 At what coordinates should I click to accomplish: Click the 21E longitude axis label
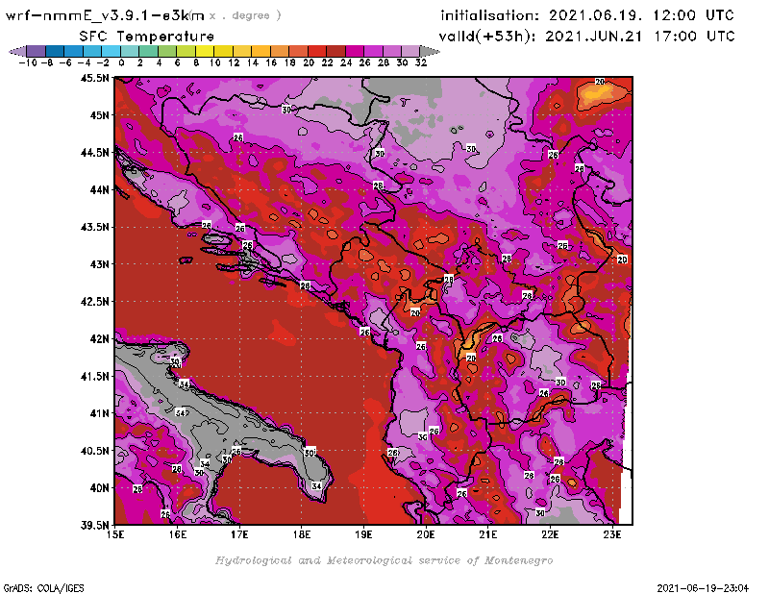488,534
